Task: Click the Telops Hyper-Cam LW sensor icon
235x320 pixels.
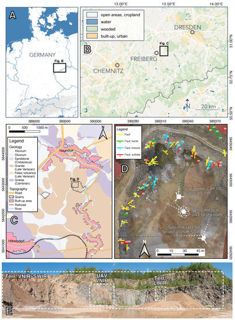Action: click(x=179, y=196)
